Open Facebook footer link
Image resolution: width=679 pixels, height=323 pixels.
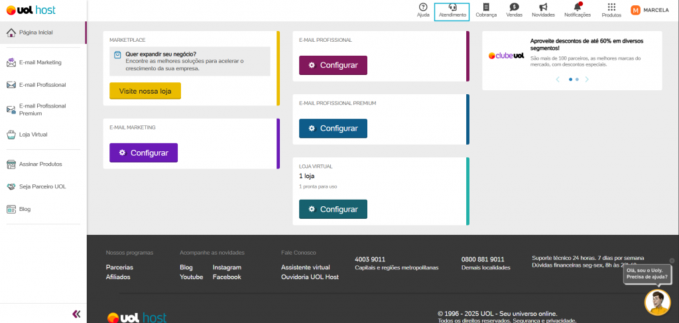coord(227,277)
